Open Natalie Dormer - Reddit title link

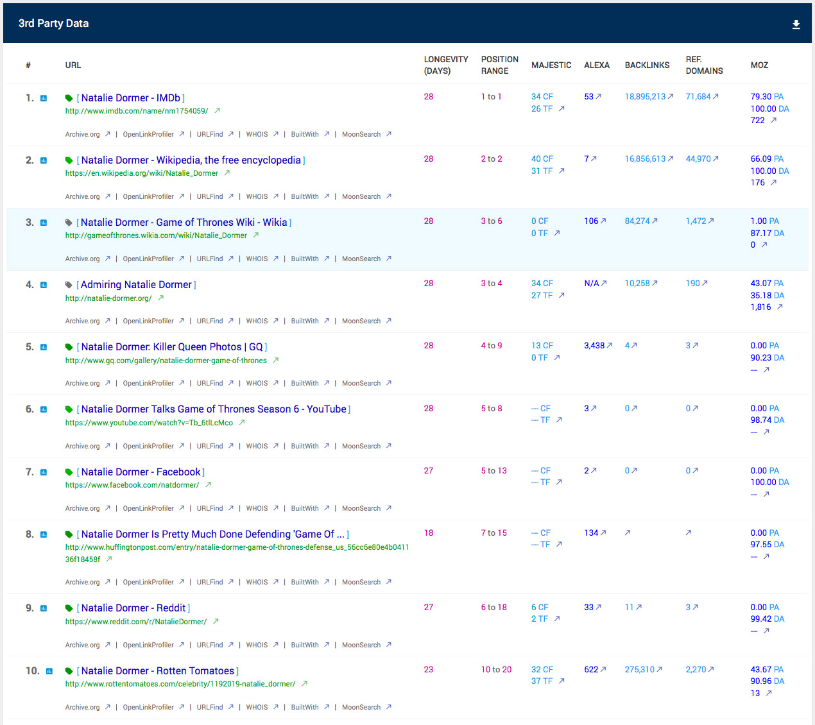tap(133, 608)
